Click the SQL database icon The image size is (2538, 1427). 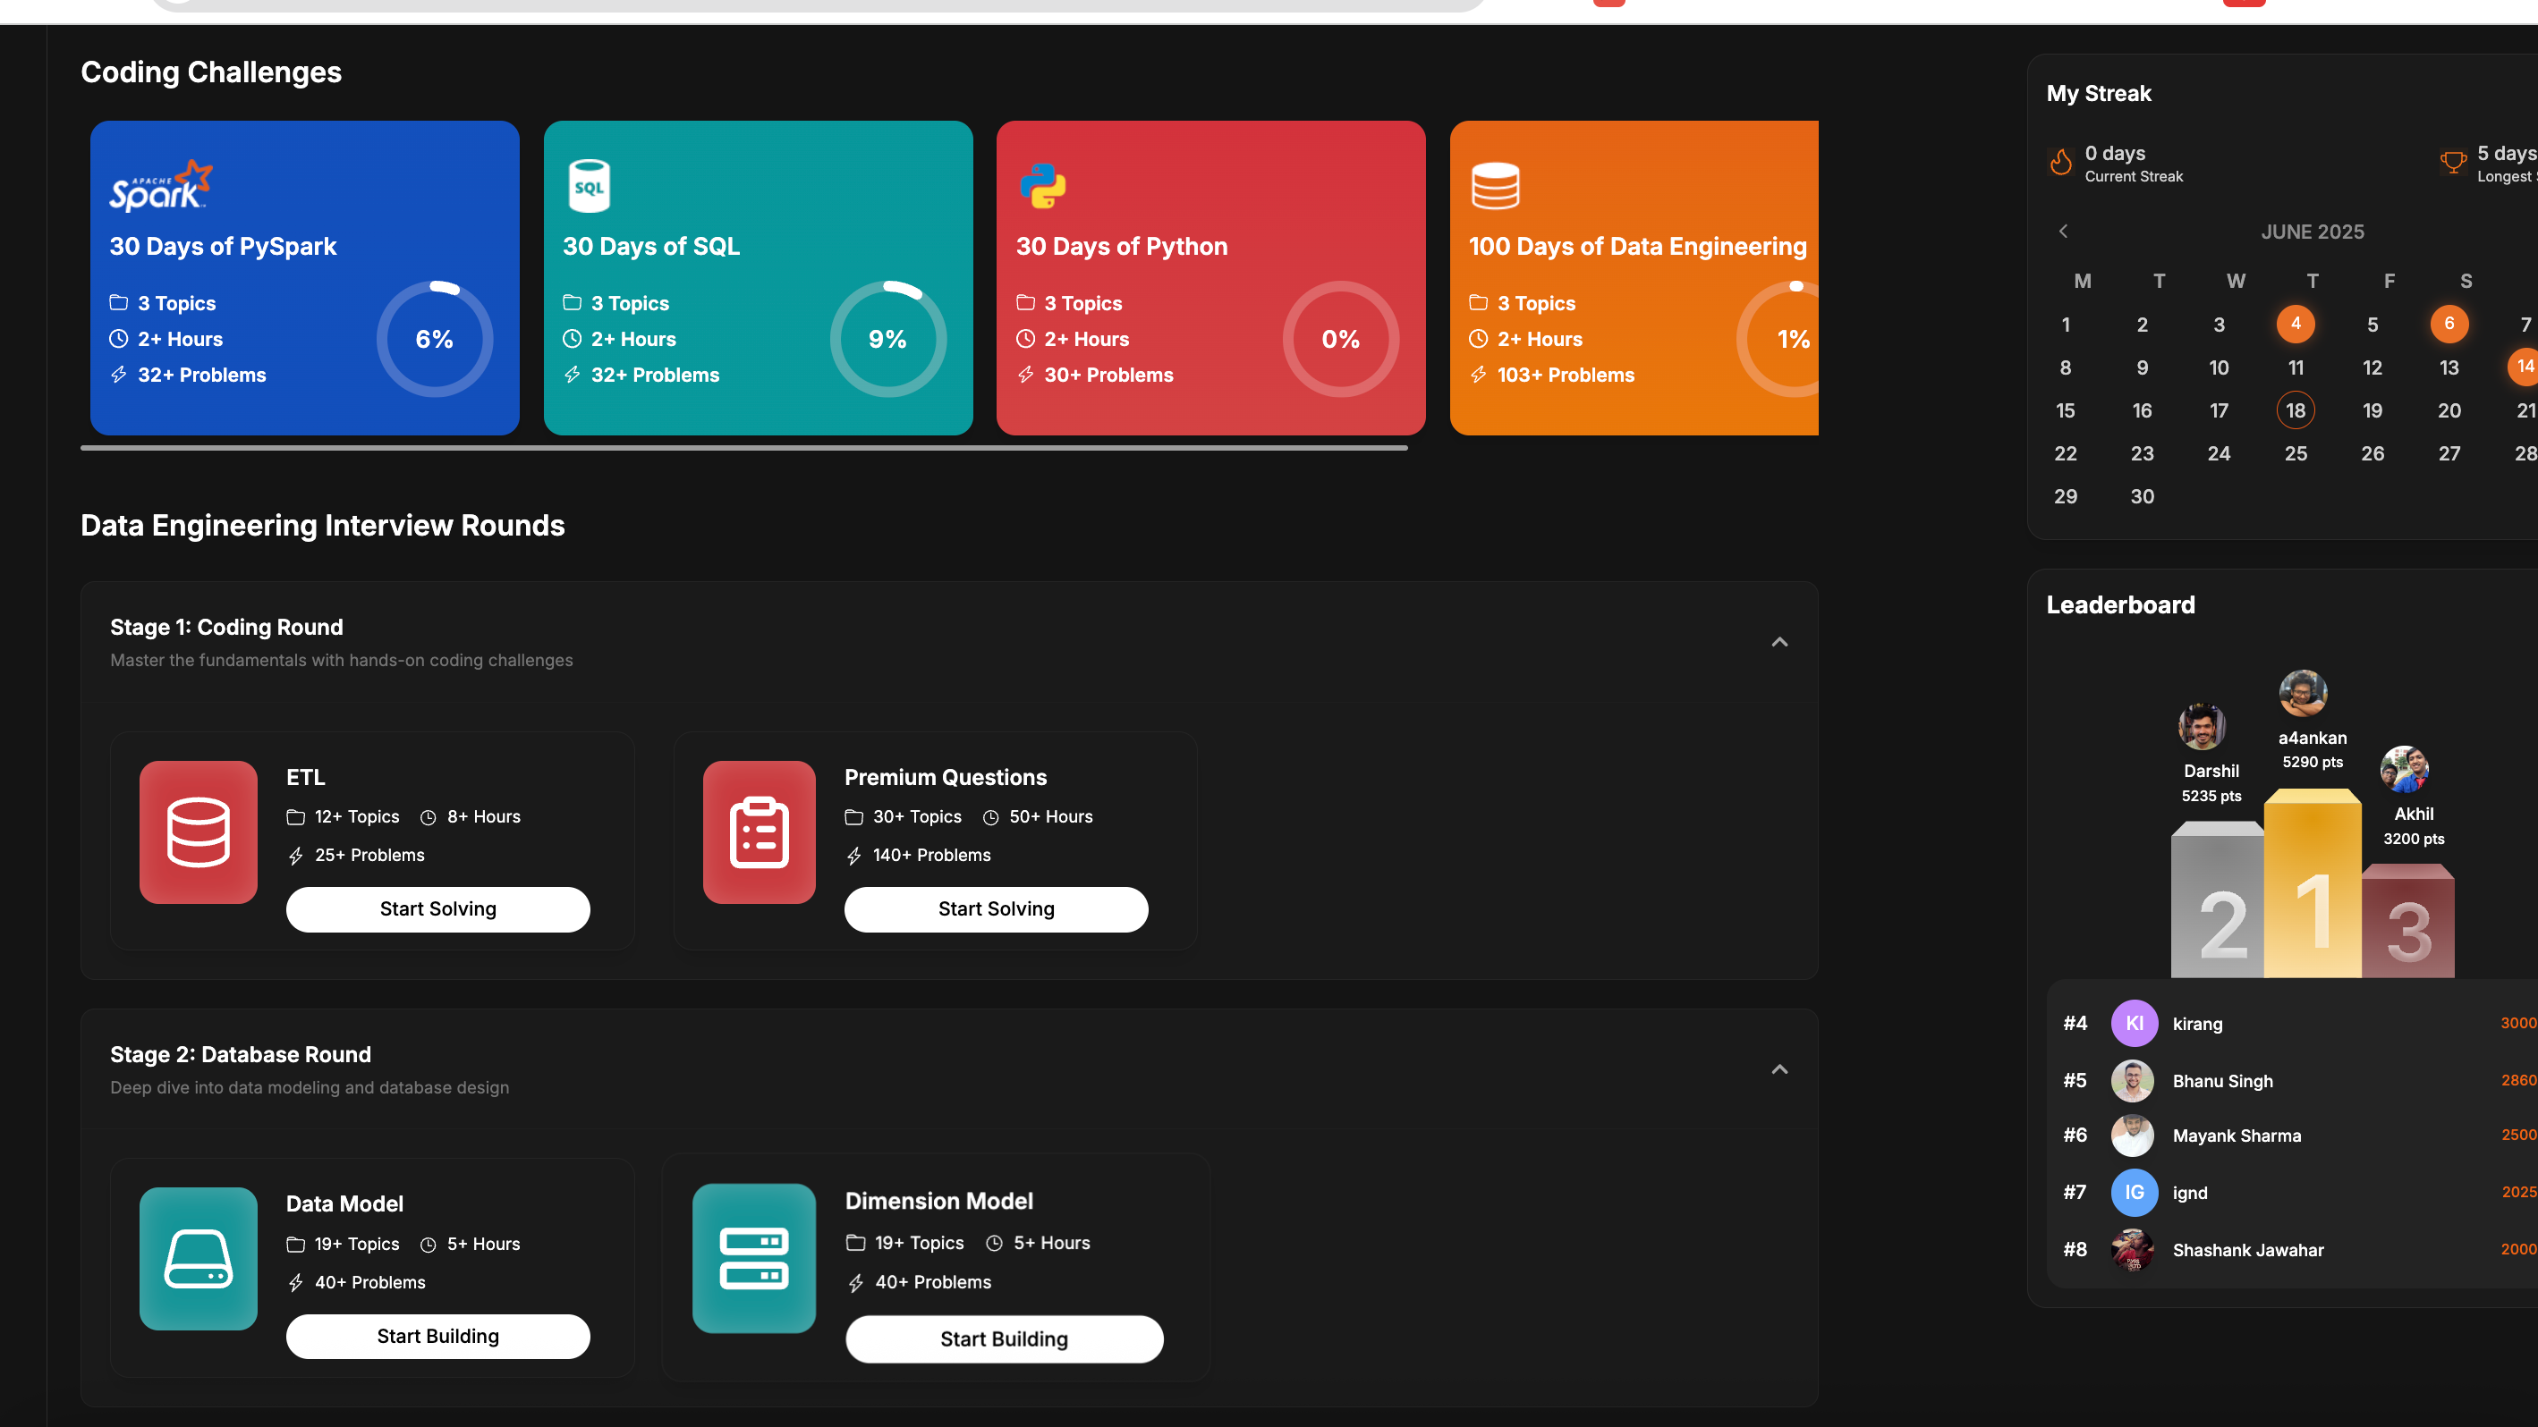tap(590, 186)
